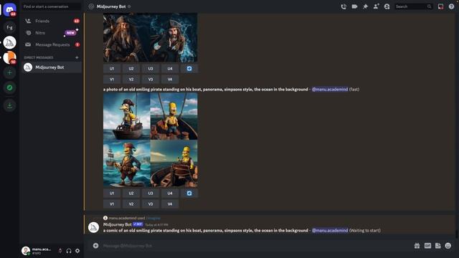Toggle headphones deafen
The height and width of the screenshot is (258, 459).
pyautogui.click(x=69, y=251)
